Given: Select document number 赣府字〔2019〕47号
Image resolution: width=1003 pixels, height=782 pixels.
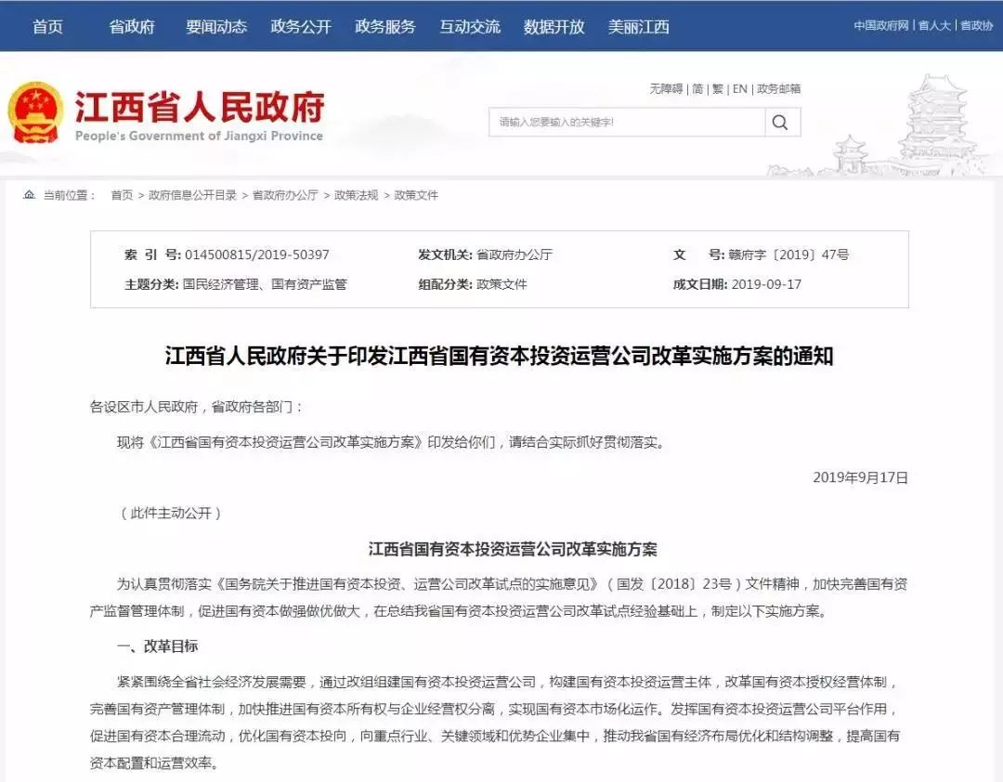Looking at the screenshot, I should tap(788, 254).
